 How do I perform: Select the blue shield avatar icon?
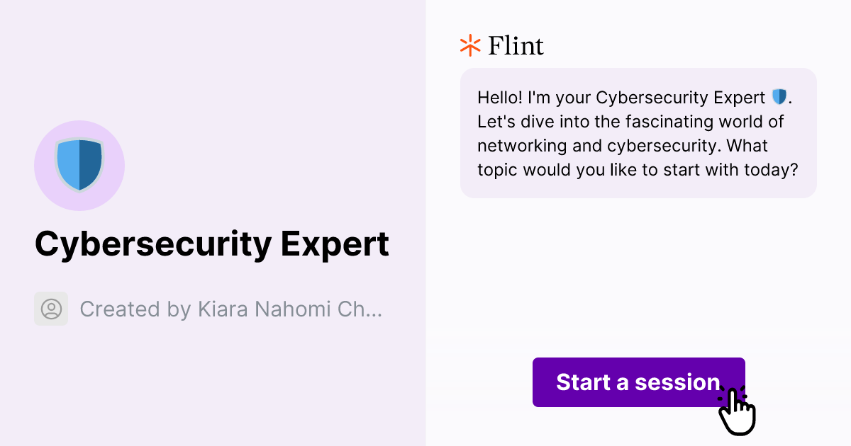point(79,165)
